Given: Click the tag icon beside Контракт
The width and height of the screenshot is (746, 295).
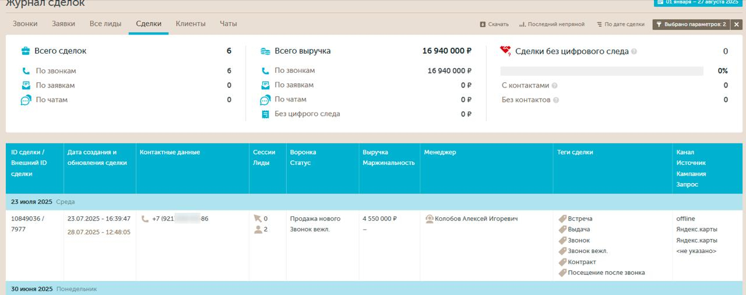Looking at the screenshot, I should [x=562, y=262].
